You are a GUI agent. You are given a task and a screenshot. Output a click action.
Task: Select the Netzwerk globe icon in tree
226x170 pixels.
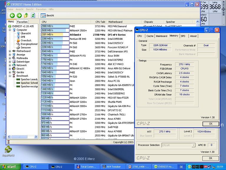14,65
